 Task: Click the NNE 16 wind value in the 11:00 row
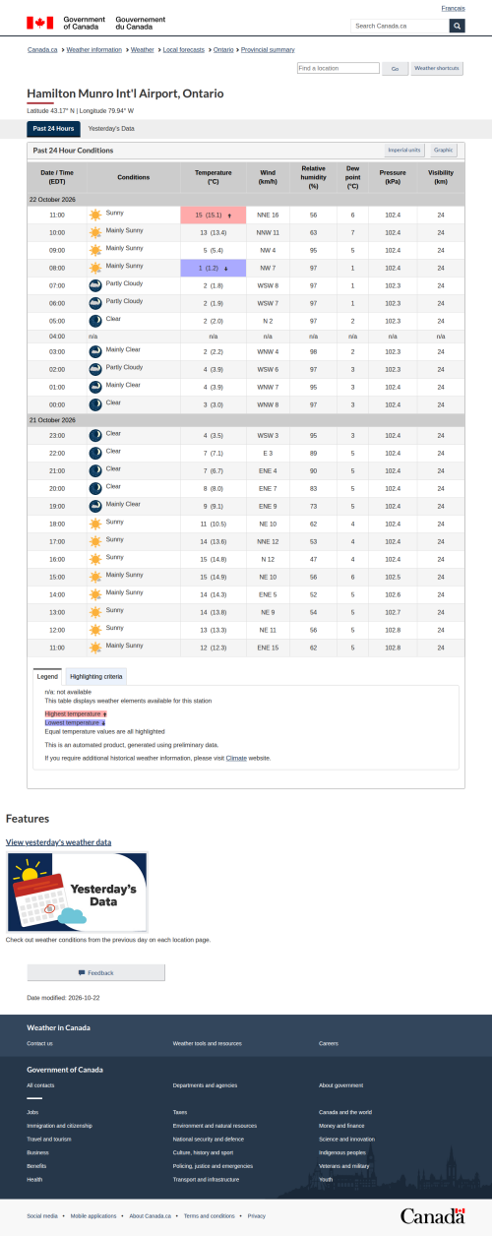[268, 215]
